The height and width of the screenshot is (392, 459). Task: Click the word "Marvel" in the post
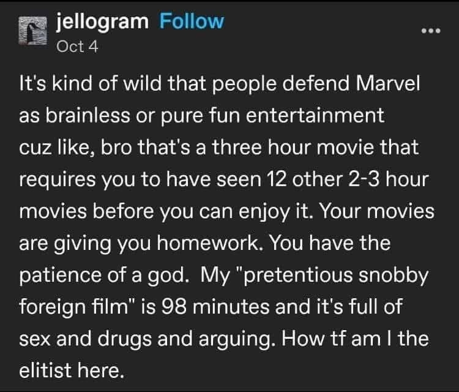click(386, 85)
